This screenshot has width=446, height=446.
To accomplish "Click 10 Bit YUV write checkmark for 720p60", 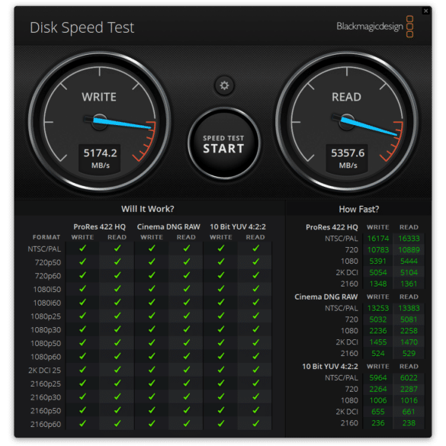I will click(221, 275).
